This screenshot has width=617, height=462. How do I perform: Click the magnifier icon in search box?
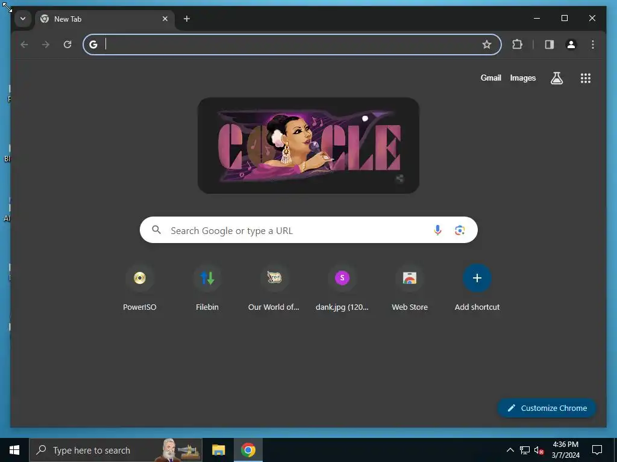156,230
